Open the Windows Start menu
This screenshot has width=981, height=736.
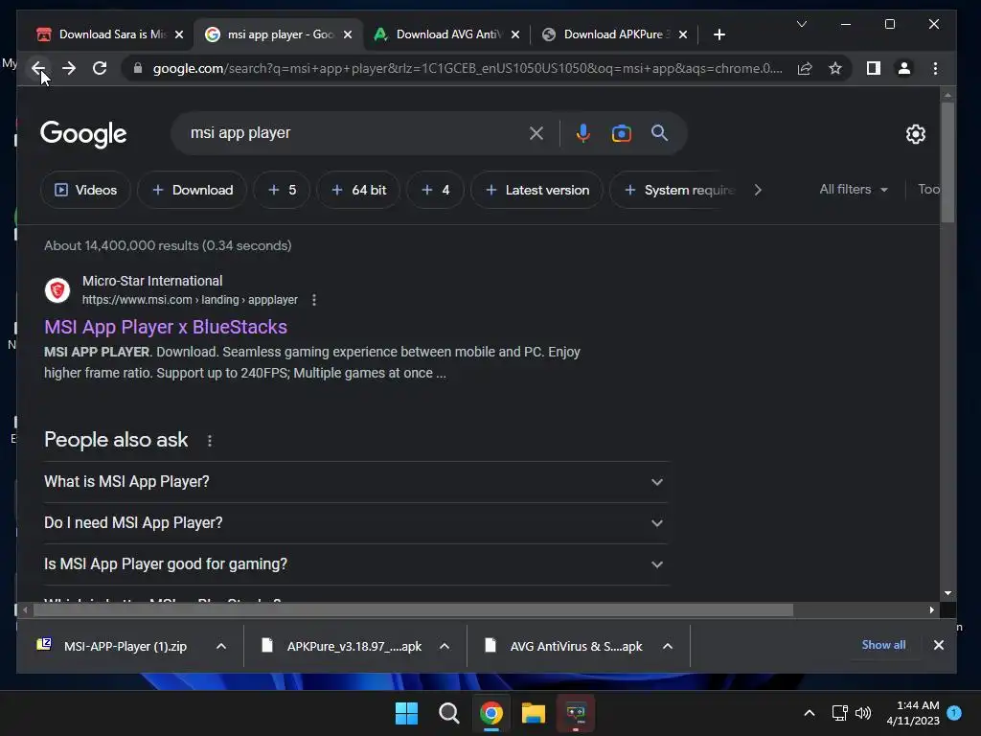[406, 713]
